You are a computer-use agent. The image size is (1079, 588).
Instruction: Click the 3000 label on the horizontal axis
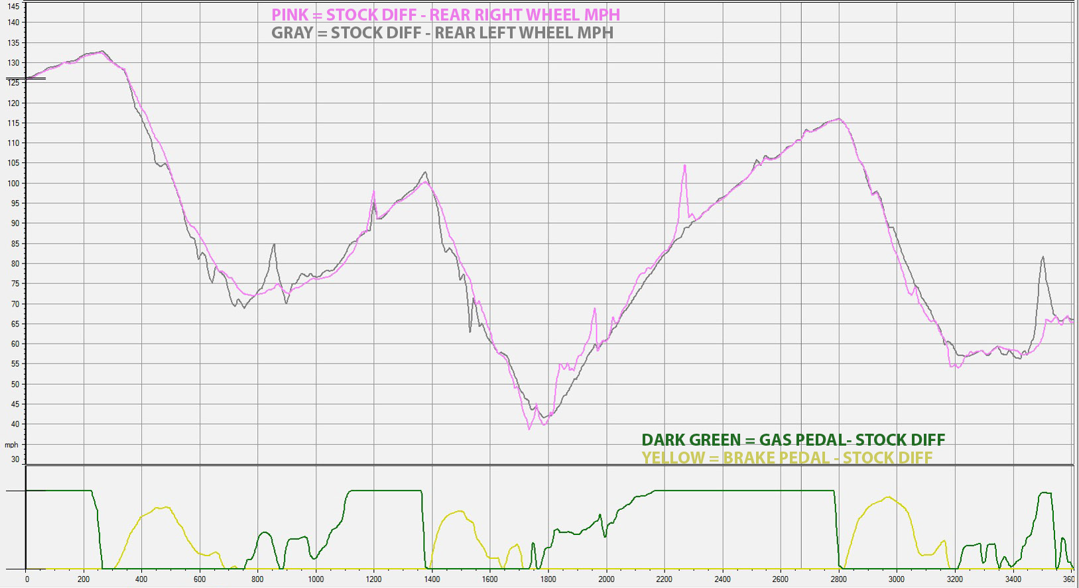click(x=896, y=579)
